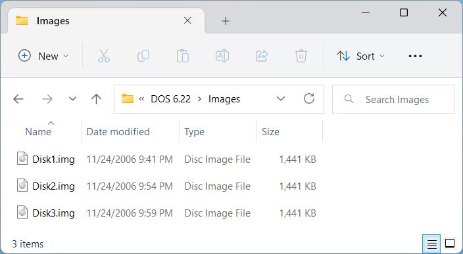463x254 pixels.
Task: Sort by Name column header
Action: (38, 132)
